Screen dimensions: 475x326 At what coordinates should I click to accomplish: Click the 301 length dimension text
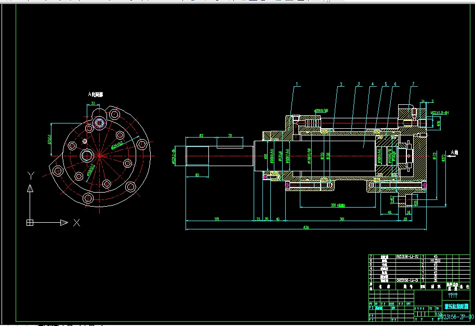click(342, 219)
